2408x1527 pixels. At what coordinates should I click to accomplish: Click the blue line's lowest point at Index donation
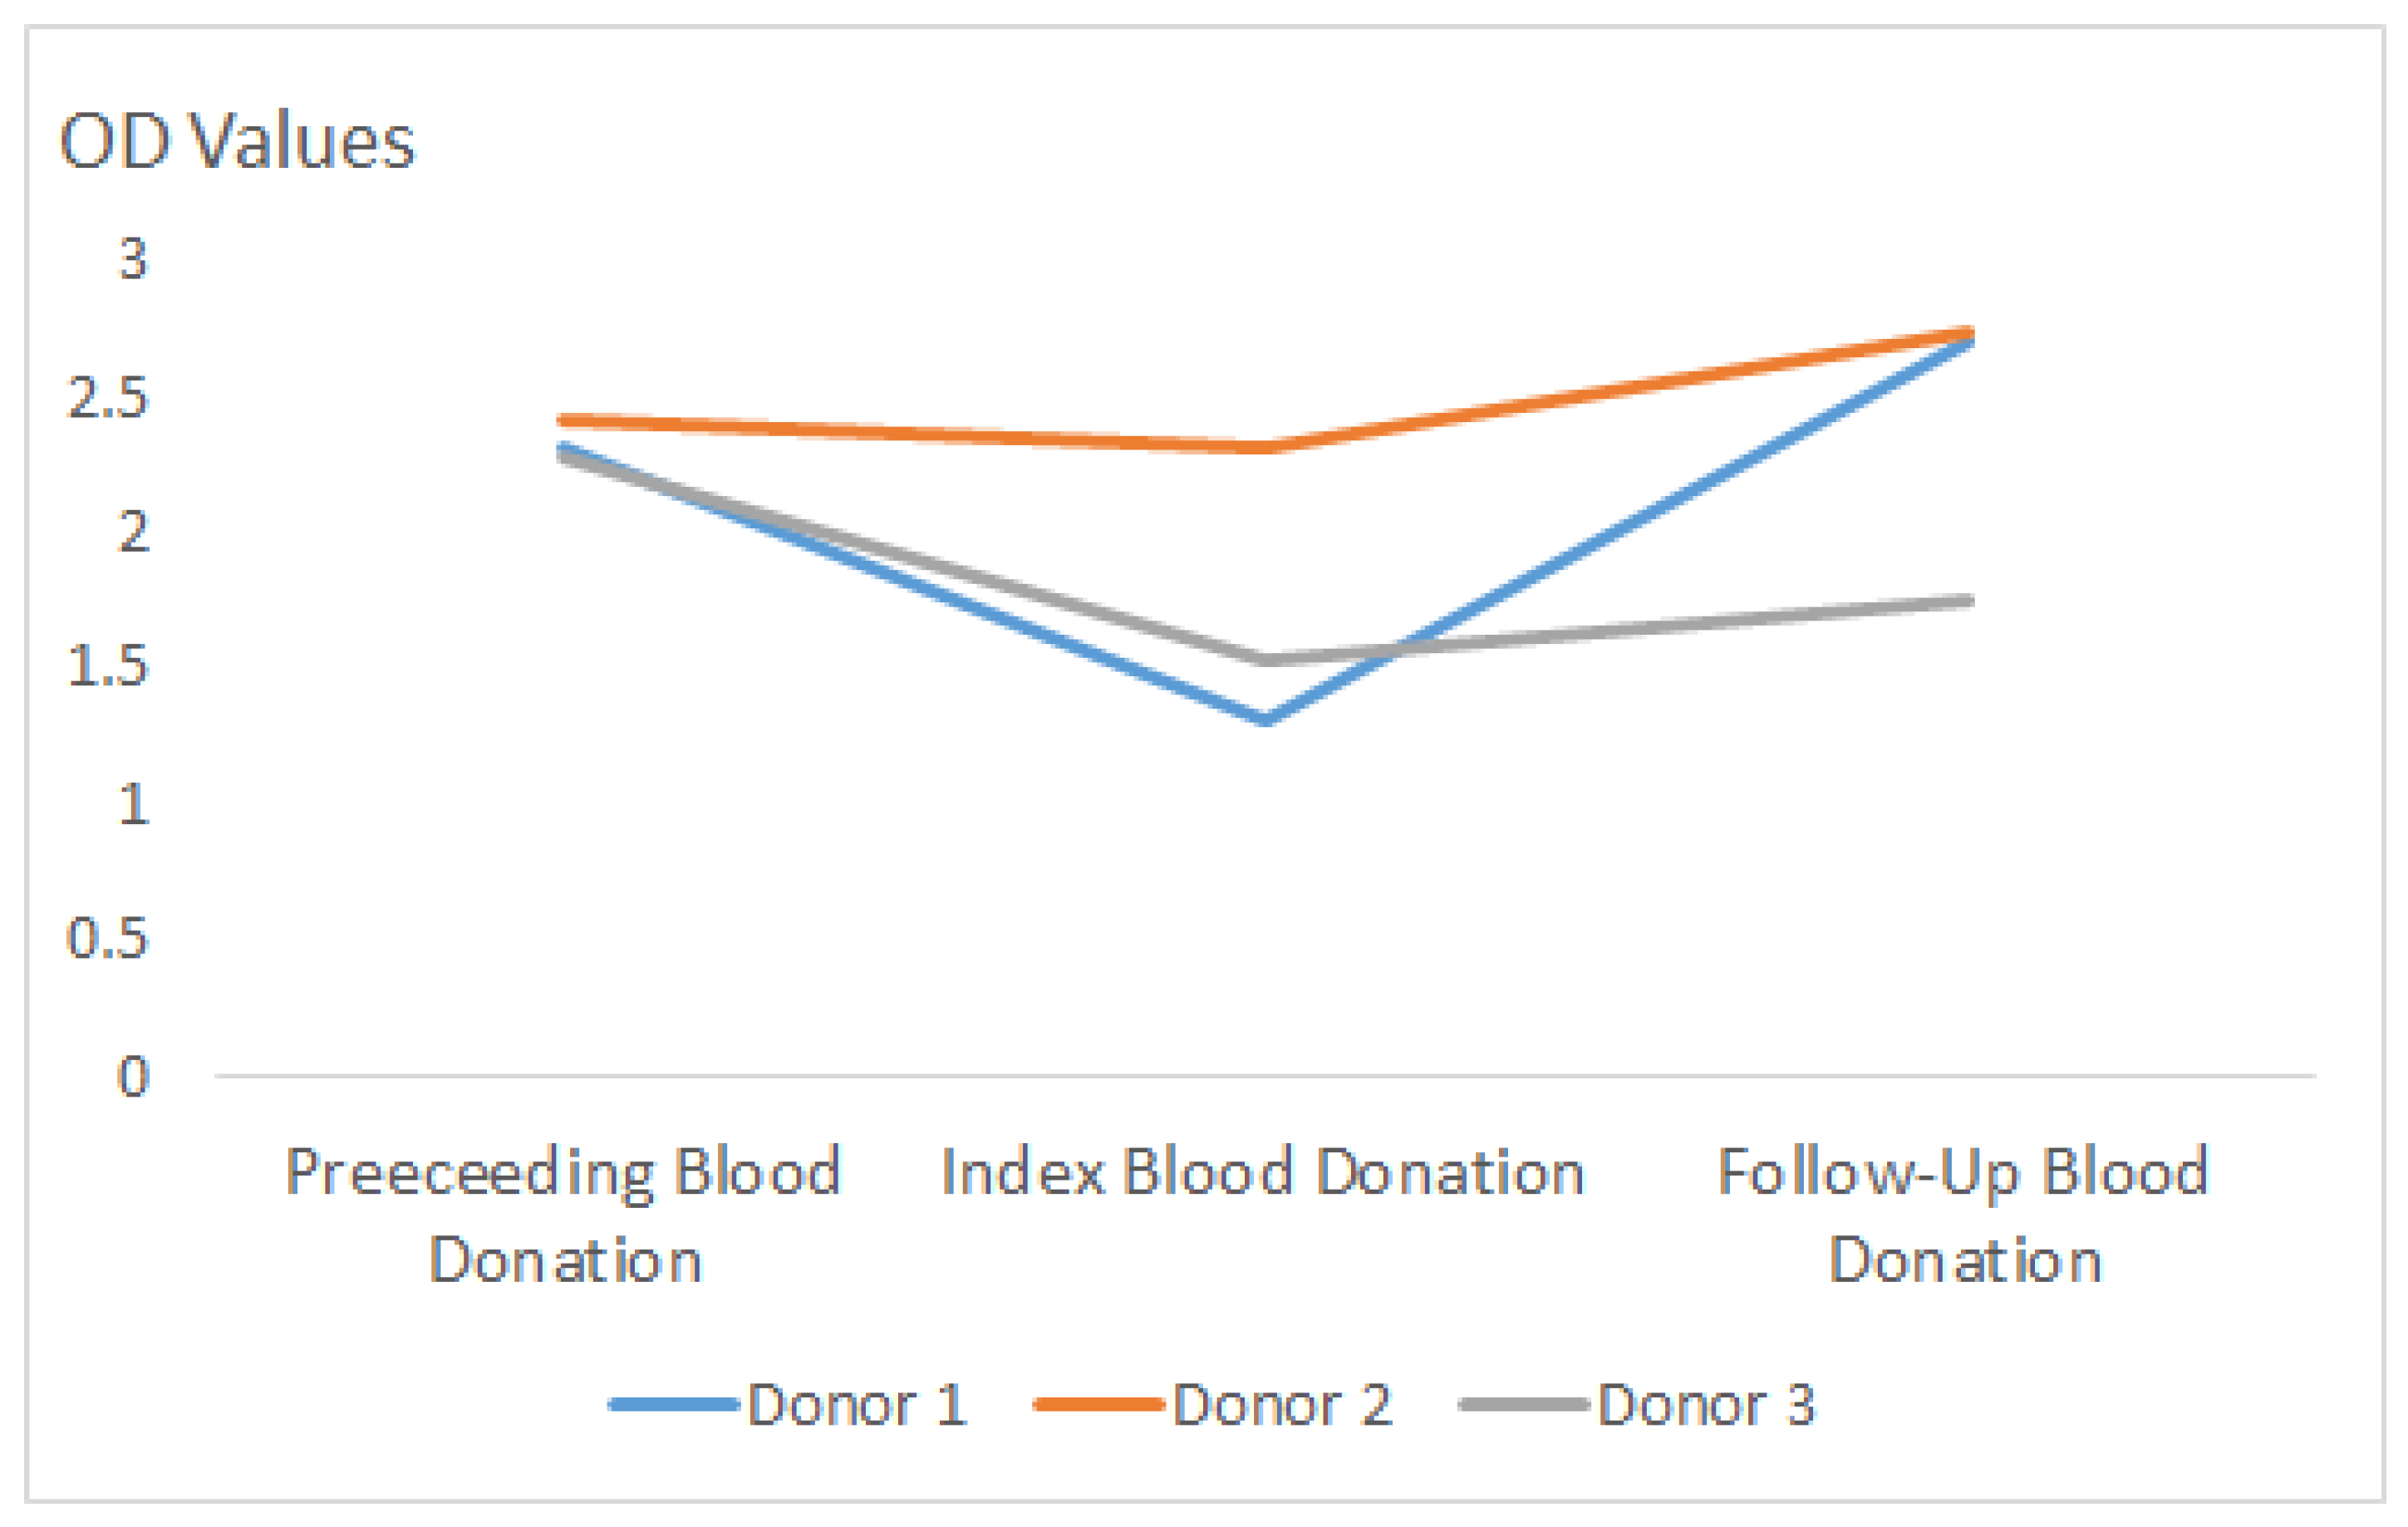coord(1266,719)
